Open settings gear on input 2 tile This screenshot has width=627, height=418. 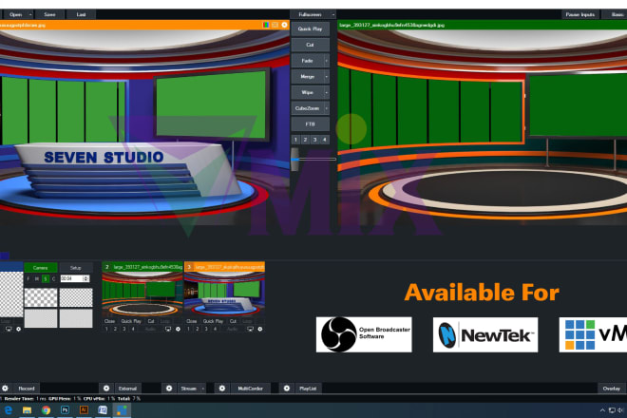pyautogui.click(x=178, y=329)
